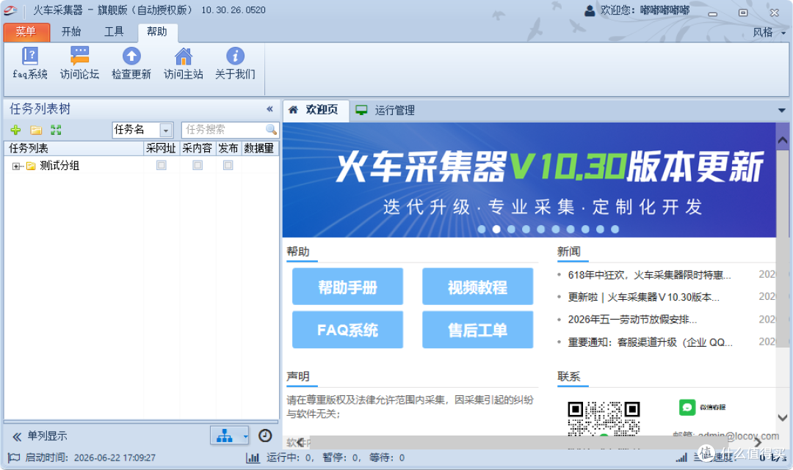Switch to the 开始 ribbon tab
Image resolution: width=793 pixels, height=470 pixels.
coord(71,32)
